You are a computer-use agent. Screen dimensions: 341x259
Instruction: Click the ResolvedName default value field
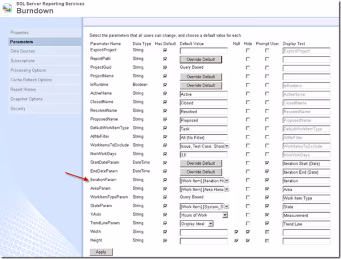pos(204,112)
